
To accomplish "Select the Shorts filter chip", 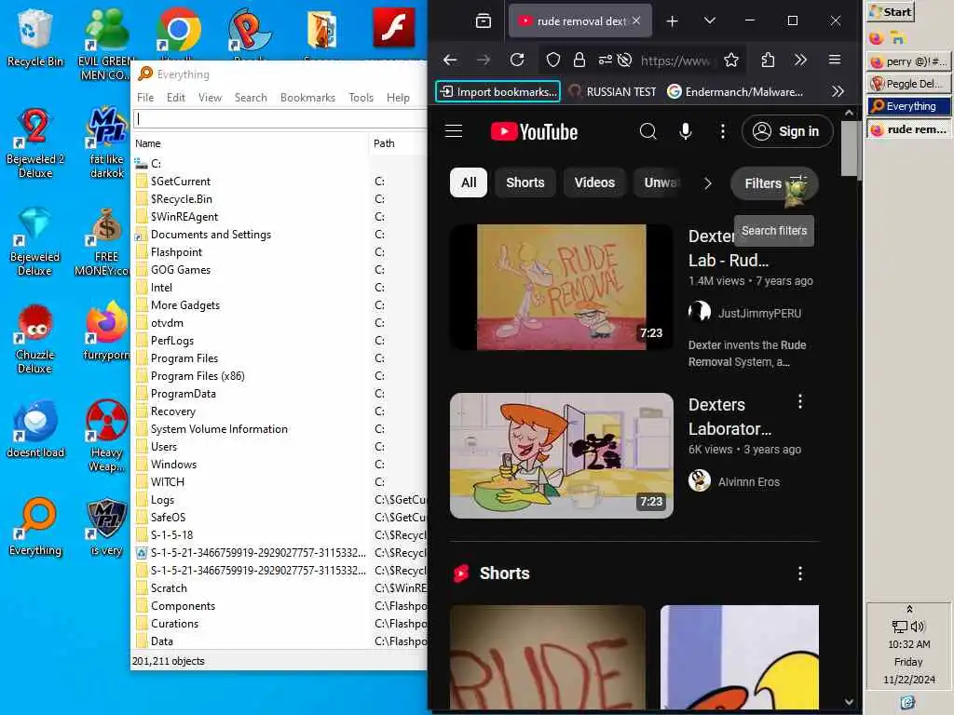I will tap(525, 182).
